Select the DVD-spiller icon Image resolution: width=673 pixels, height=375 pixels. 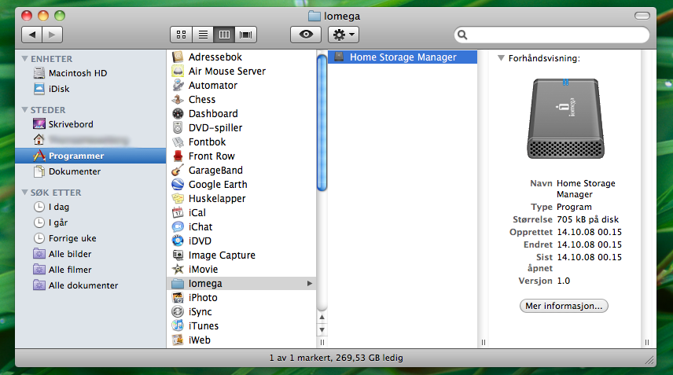tap(178, 127)
